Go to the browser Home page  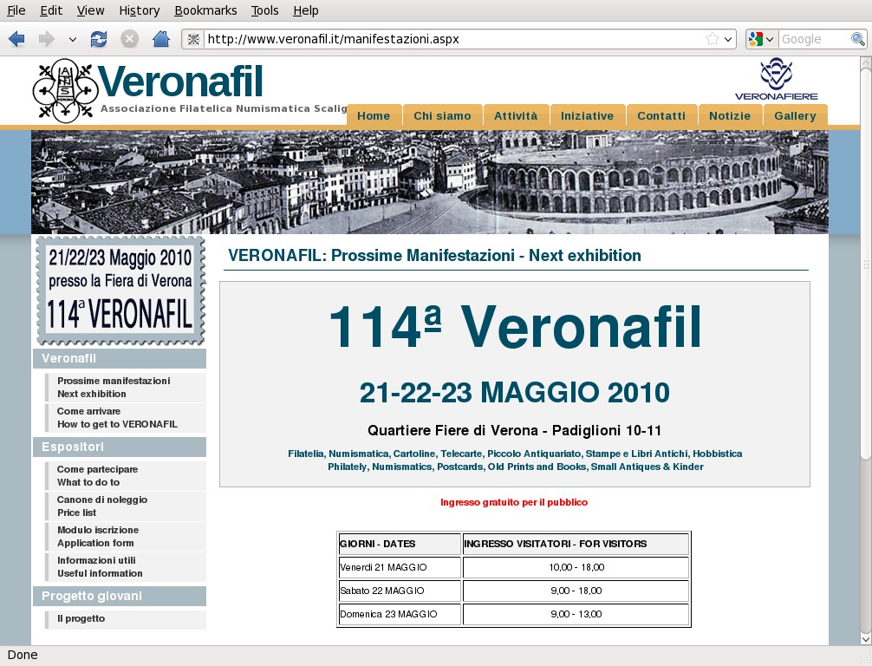click(x=161, y=39)
